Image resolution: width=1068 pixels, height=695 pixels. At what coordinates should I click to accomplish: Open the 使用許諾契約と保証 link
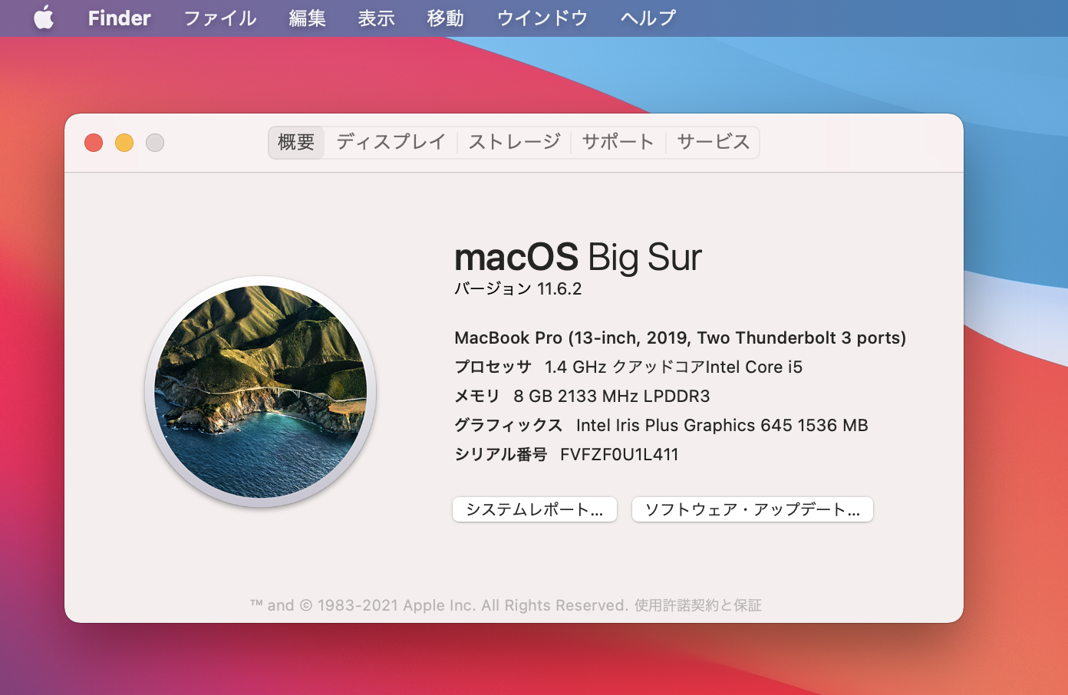697,605
